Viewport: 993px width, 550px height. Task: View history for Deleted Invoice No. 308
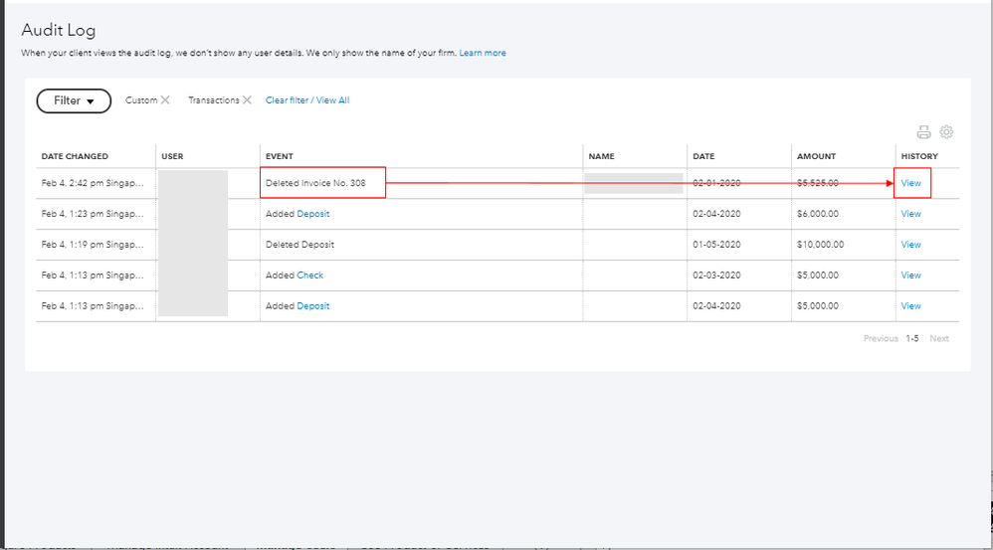(910, 183)
